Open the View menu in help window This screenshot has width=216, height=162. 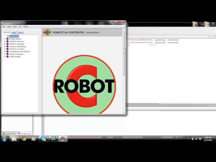coord(15,27)
